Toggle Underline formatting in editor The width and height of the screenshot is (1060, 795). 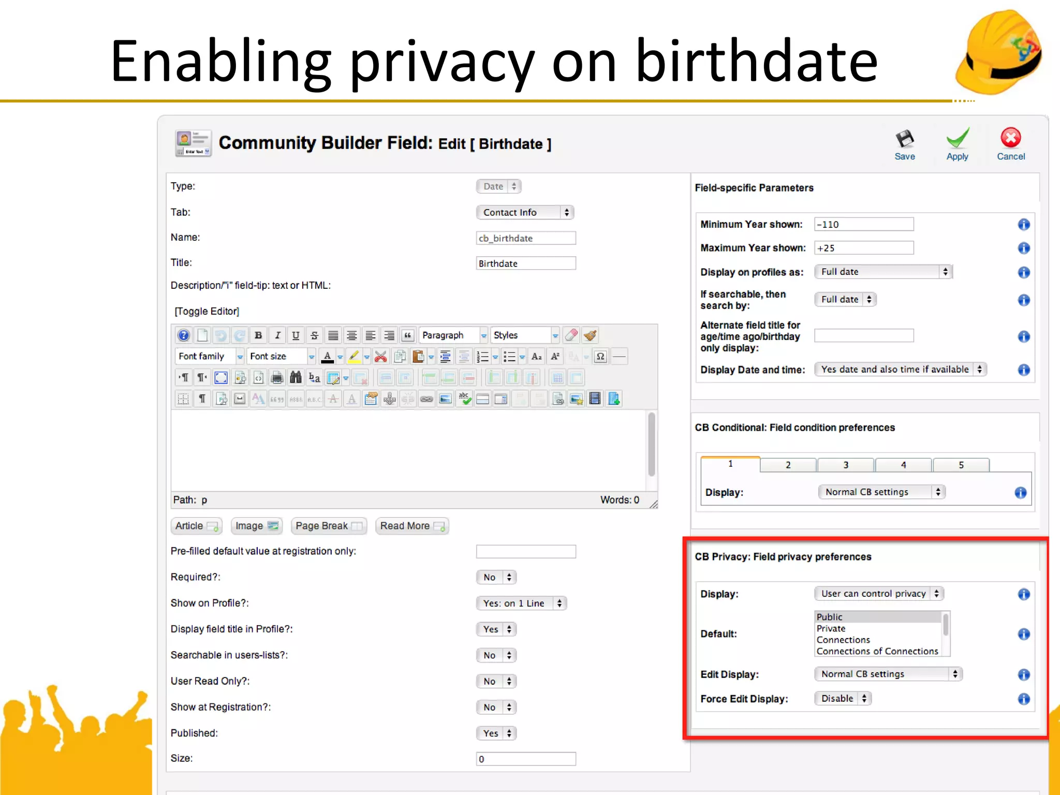(x=296, y=335)
